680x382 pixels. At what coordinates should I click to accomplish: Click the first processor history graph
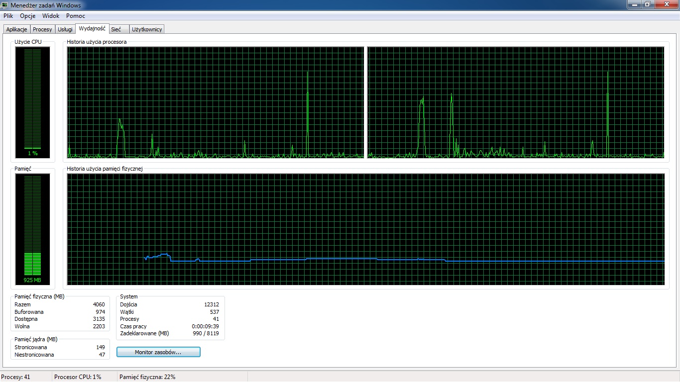[216, 102]
